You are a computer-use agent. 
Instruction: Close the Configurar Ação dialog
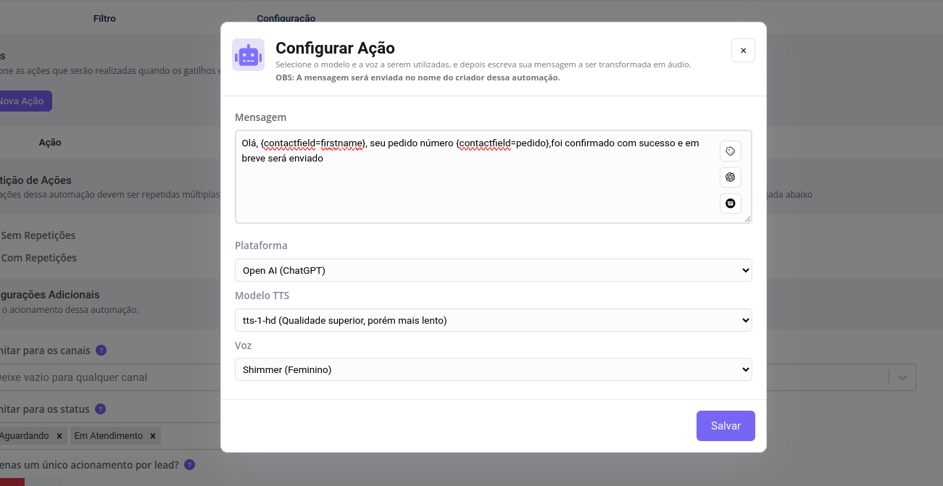click(x=743, y=51)
